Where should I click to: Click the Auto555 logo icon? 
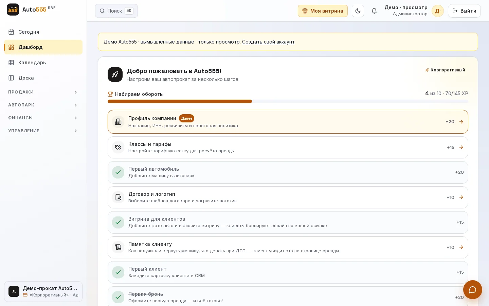click(13, 10)
